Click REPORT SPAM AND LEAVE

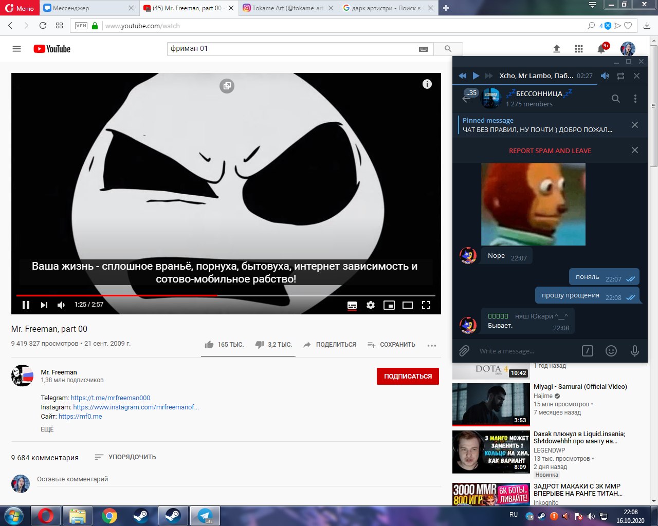click(x=550, y=151)
